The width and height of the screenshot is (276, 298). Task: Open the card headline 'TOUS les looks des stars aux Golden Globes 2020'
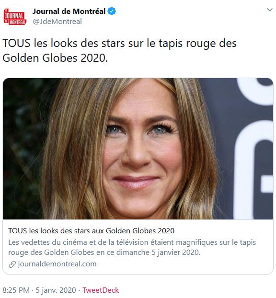91,231
